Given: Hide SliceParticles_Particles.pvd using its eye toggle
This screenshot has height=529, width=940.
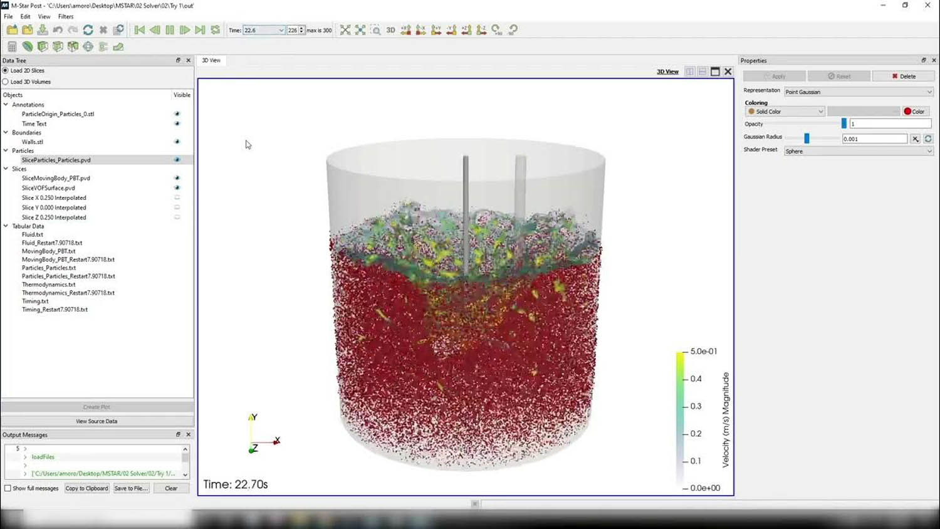Looking at the screenshot, I should (x=177, y=160).
